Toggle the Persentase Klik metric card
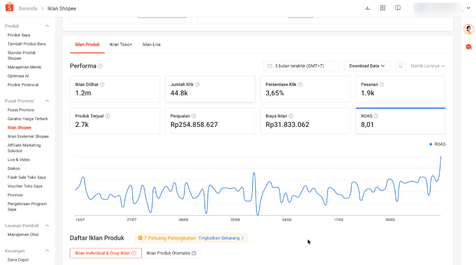 (x=305, y=89)
